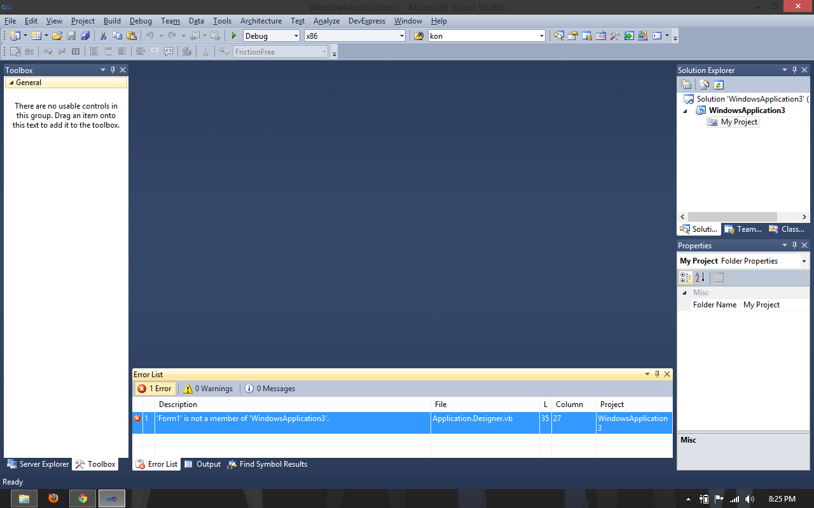Click the Add New Item toolbar icon
814x508 pixels.
[x=36, y=36]
